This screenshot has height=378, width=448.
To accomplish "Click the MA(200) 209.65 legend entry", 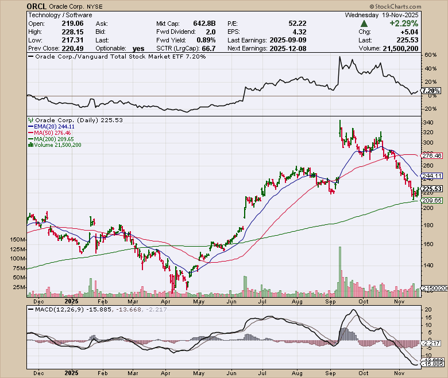I will pyautogui.click(x=51, y=139).
